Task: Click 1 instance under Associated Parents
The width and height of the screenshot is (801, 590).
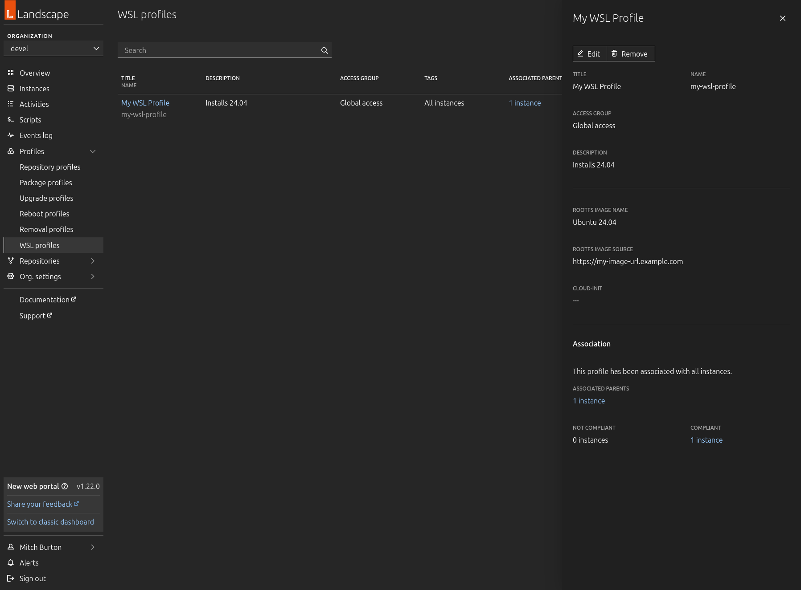Action: click(x=589, y=401)
